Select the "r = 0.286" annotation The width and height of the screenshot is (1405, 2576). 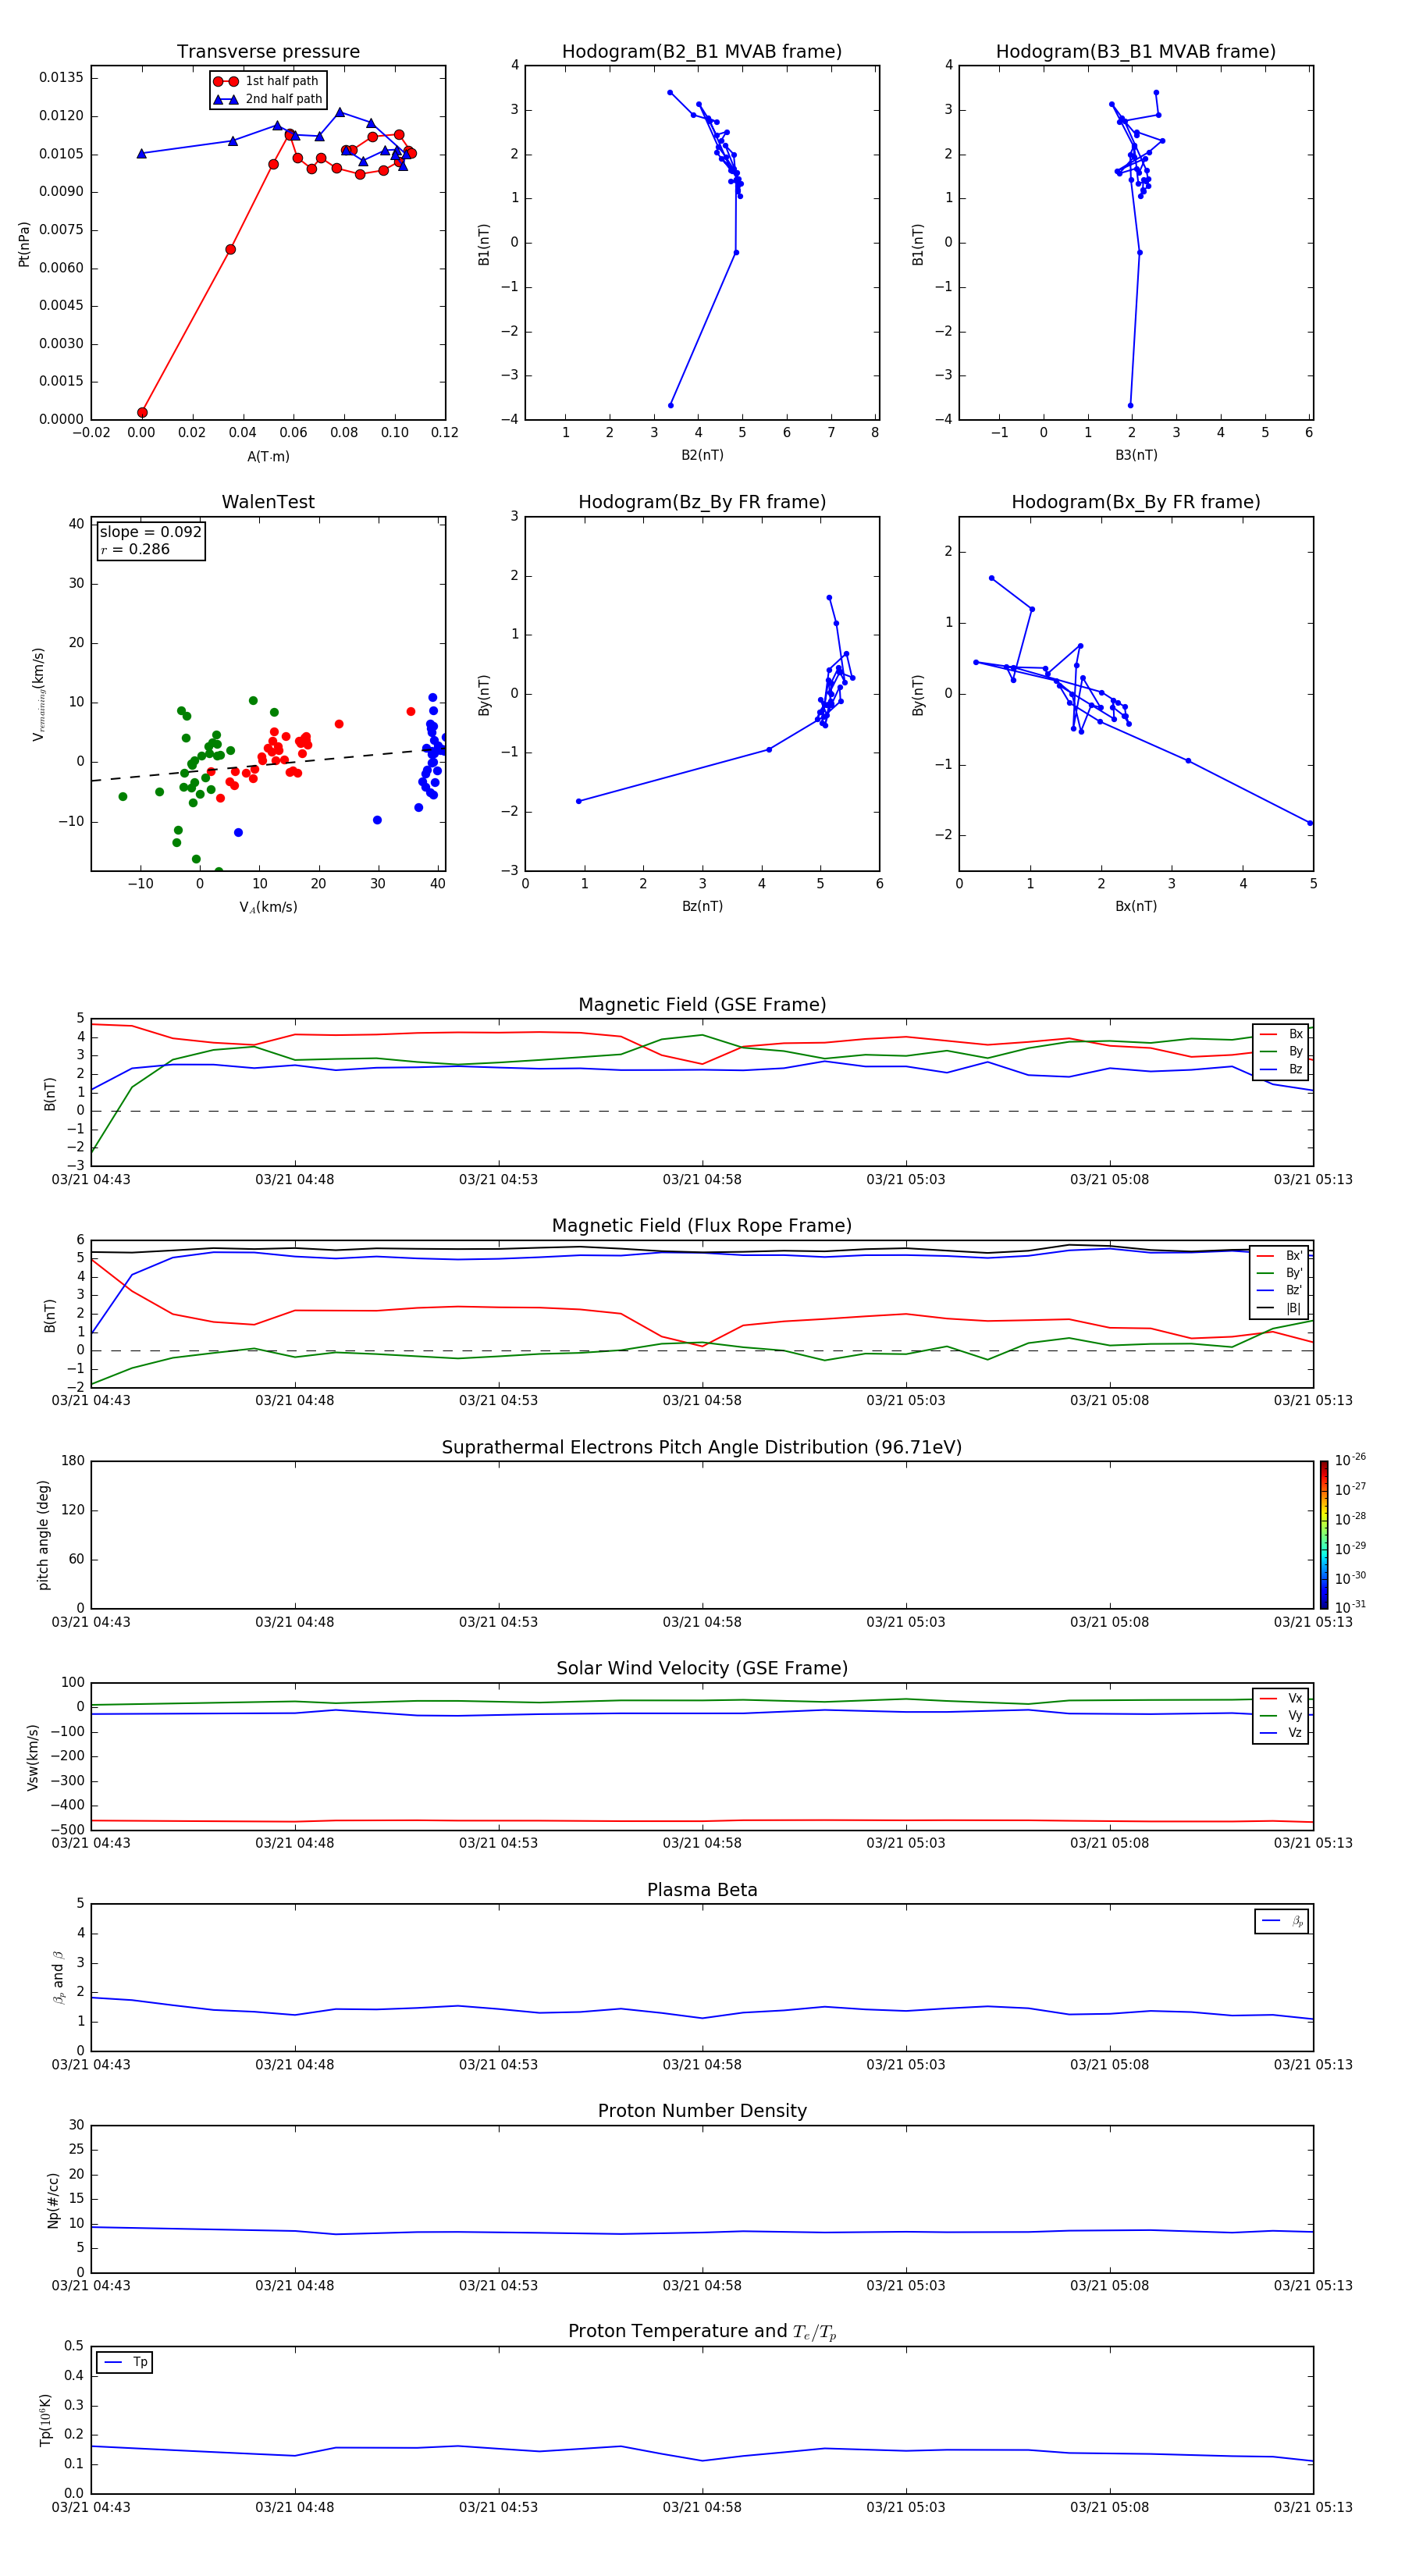coord(135,549)
